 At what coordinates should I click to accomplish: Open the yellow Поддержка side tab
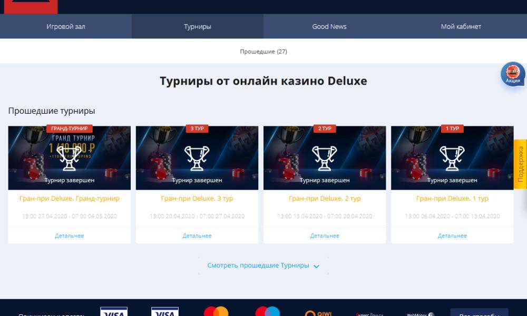520,164
